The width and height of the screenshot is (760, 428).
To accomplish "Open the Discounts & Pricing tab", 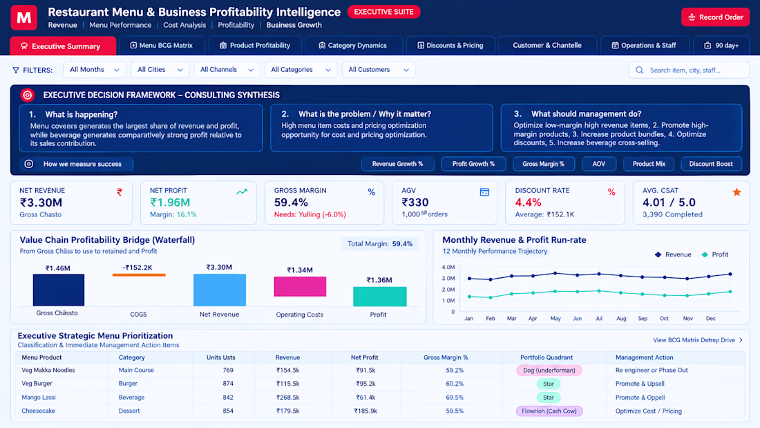I will pyautogui.click(x=450, y=46).
